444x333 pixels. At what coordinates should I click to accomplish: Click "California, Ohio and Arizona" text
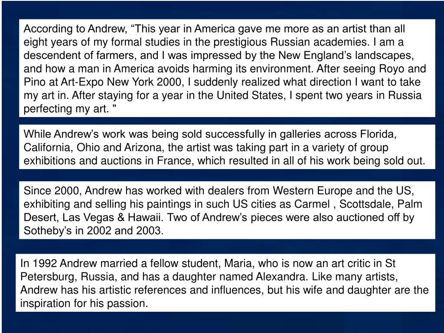coord(93,147)
